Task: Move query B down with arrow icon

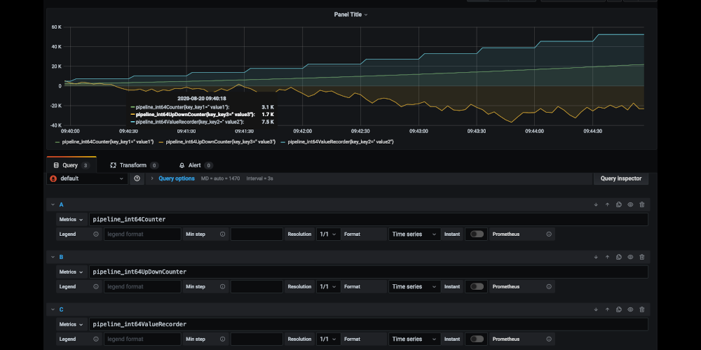Action: click(x=596, y=257)
